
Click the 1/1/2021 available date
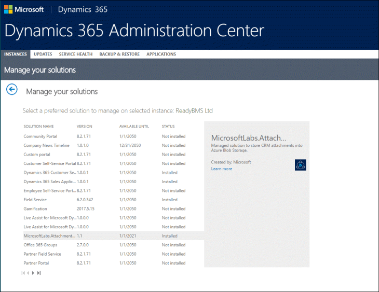(x=128, y=236)
